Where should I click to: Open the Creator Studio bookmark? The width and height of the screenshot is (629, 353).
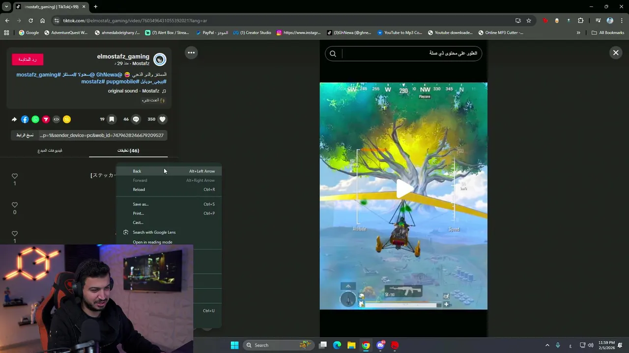pyautogui.click(x=252, y=33)
